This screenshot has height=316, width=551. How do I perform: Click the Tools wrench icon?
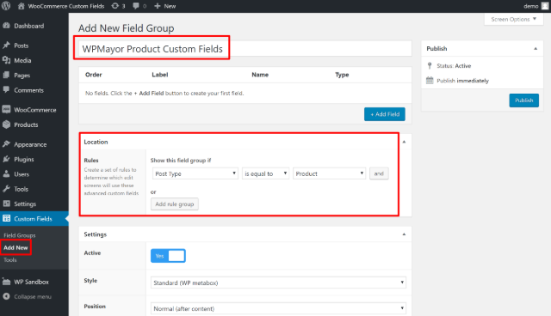(6, 189)
